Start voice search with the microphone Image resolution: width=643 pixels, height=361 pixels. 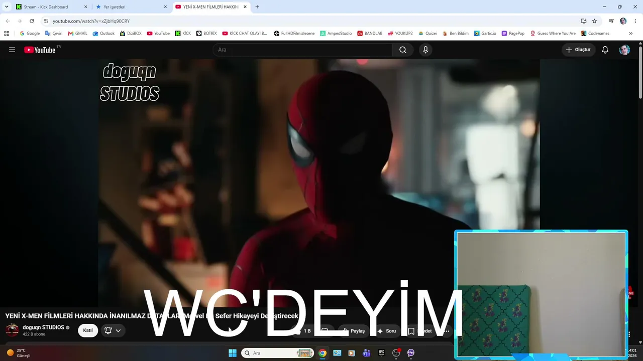425,50
